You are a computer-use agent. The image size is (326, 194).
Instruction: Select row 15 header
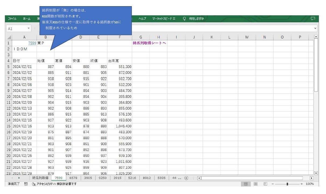coord(9,126)
